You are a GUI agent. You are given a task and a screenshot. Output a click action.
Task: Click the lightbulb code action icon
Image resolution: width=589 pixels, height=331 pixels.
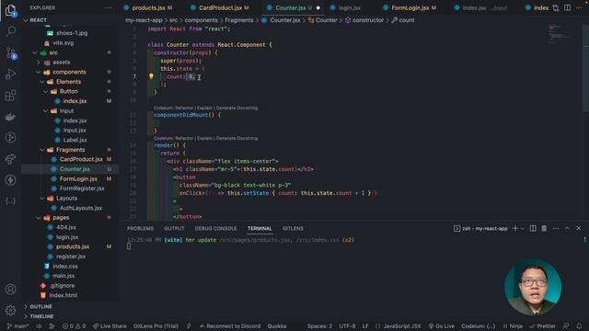click(x=151, y=76)
